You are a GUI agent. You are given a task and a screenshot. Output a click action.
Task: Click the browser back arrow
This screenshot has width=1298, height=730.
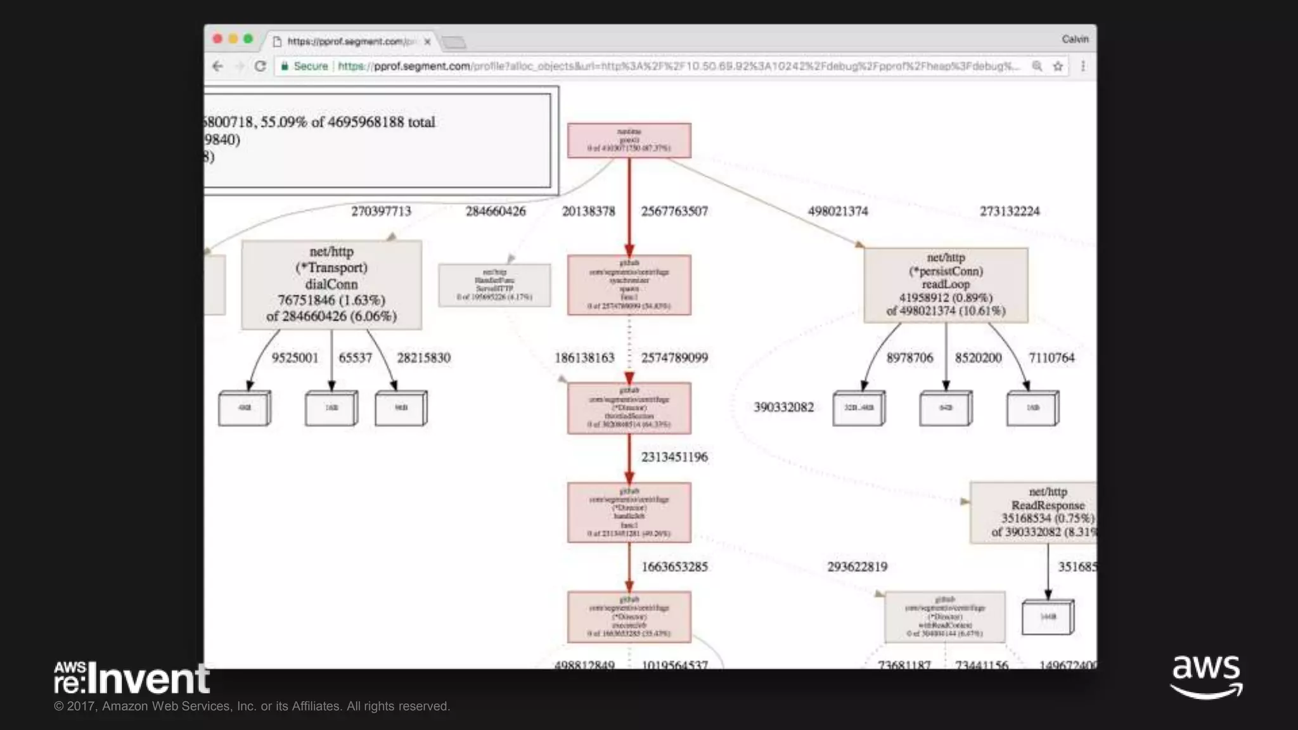point(218,67)
